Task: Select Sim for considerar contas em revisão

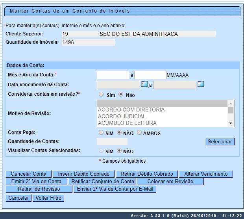Action: tap(101, 95)
